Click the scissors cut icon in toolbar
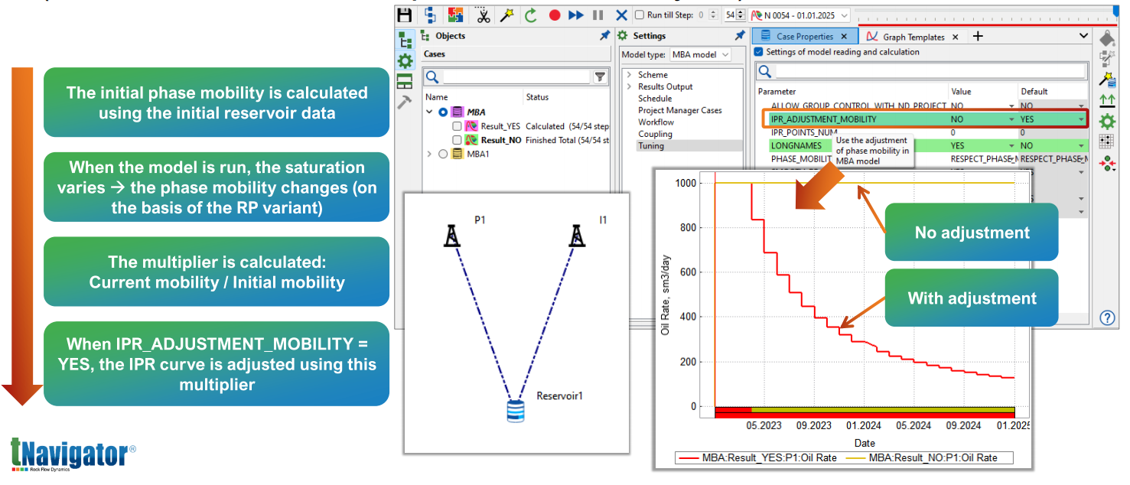Image resolution: width=1130 pixels, height=485 pixels. pos(484,15)
